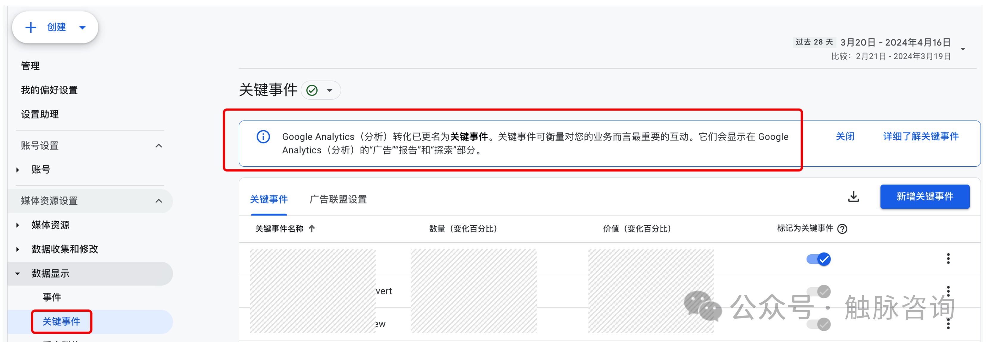This screenshot has width=987, height=347.
Task: Click the info icon in the banner
Action: 263,137
